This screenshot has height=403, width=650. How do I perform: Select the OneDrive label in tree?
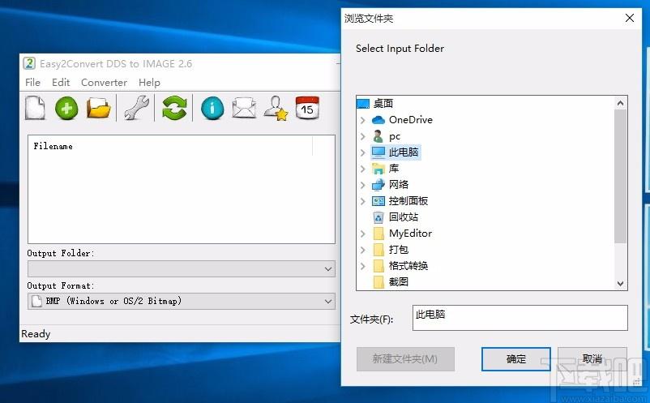pyautogui.click(x=410, y=120)
